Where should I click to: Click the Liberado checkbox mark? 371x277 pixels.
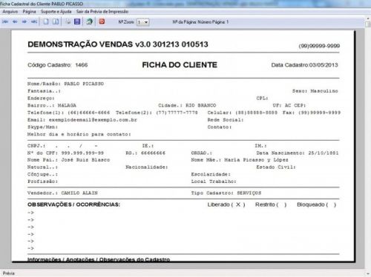click(x=238, y=204)
